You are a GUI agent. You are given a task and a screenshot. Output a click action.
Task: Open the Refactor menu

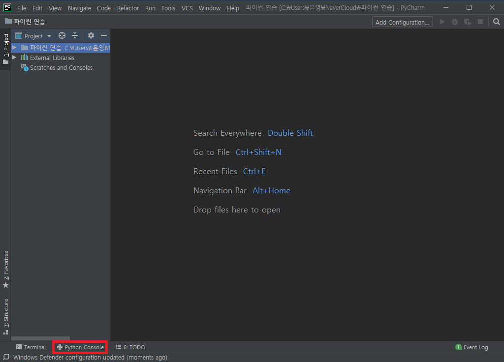[x=128, y=8]
